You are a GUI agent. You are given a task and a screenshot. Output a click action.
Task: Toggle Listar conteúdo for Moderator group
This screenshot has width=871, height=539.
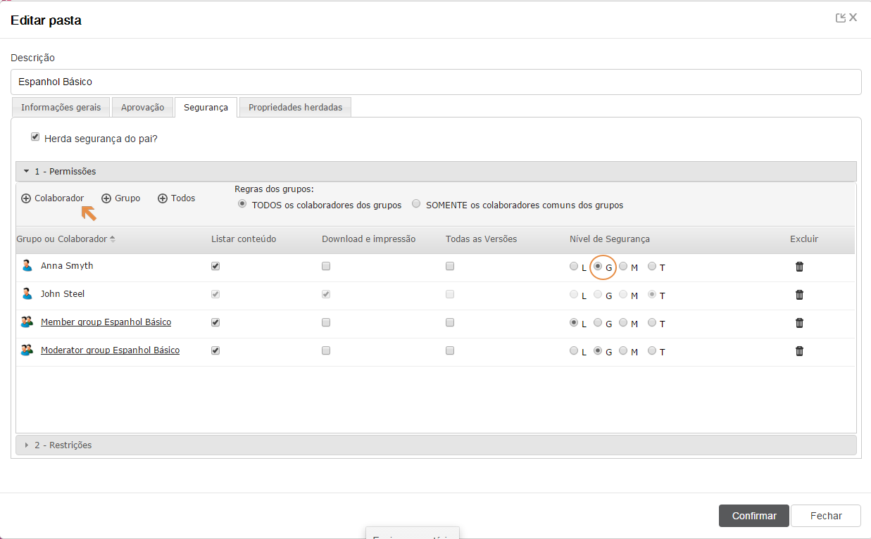coord(215,350)
